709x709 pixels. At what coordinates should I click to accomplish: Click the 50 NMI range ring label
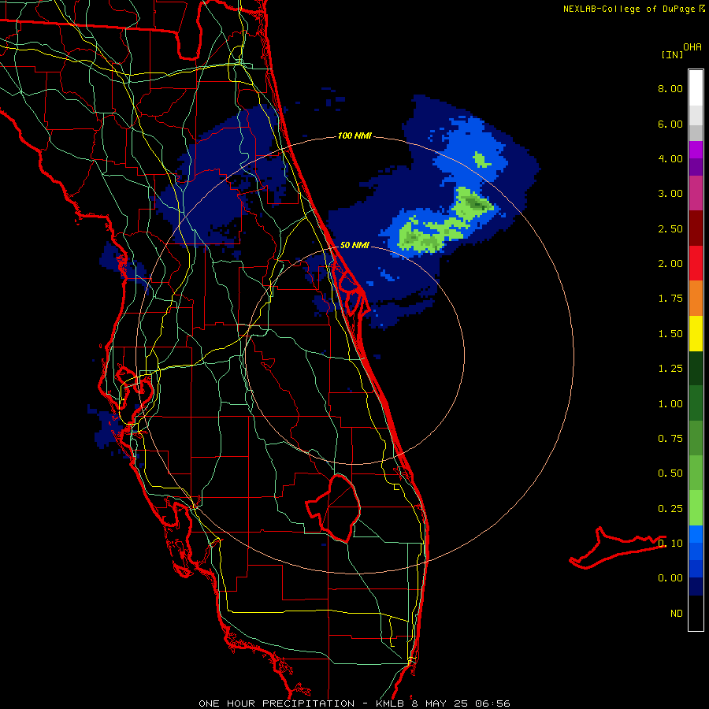tap(354, 246)
